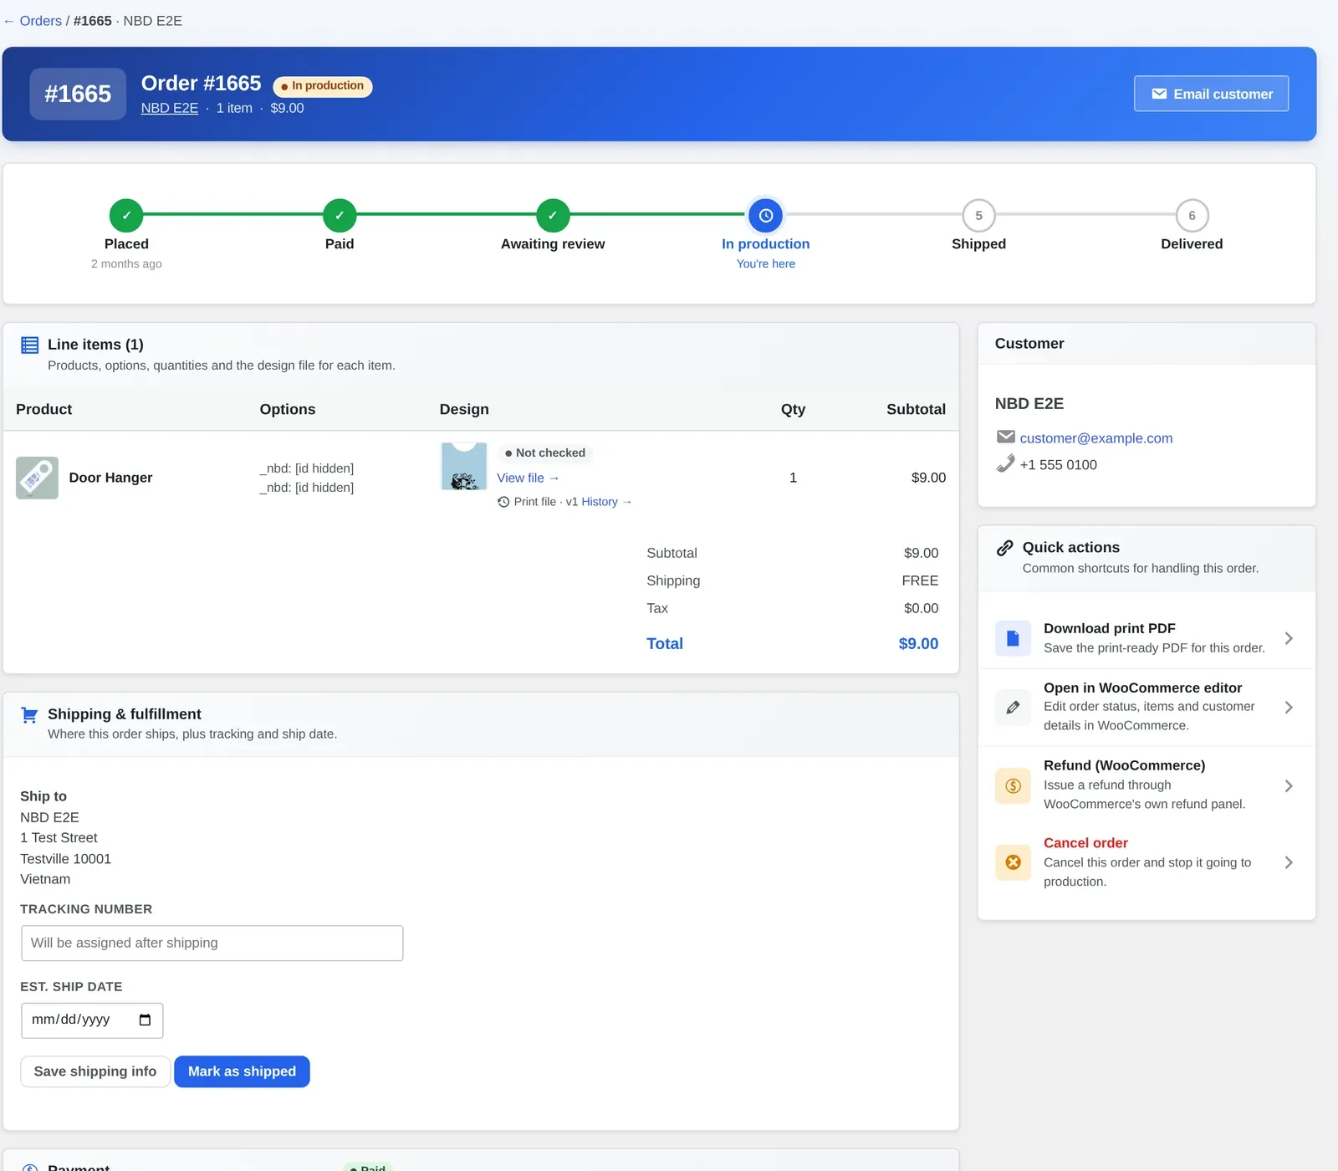Click the envelope icon beside customer email
Image resolution: width=1338 pixels, height=1171 pixels.
pyautogui.click(x=1006, y=437)
